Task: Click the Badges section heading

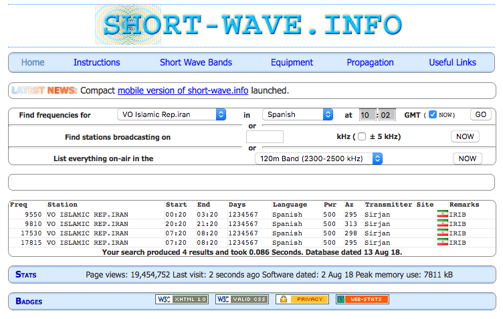Action: pos(29,301)
